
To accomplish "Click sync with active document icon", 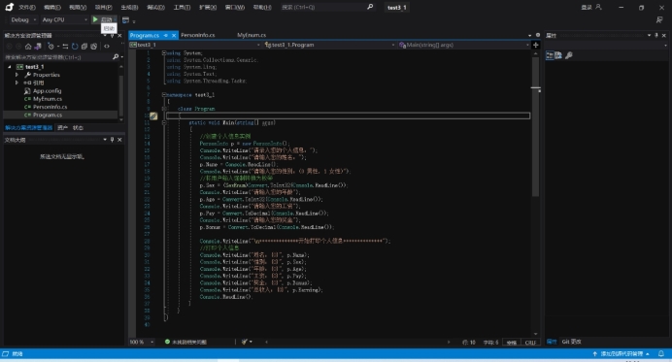I will tap(65, 47).
